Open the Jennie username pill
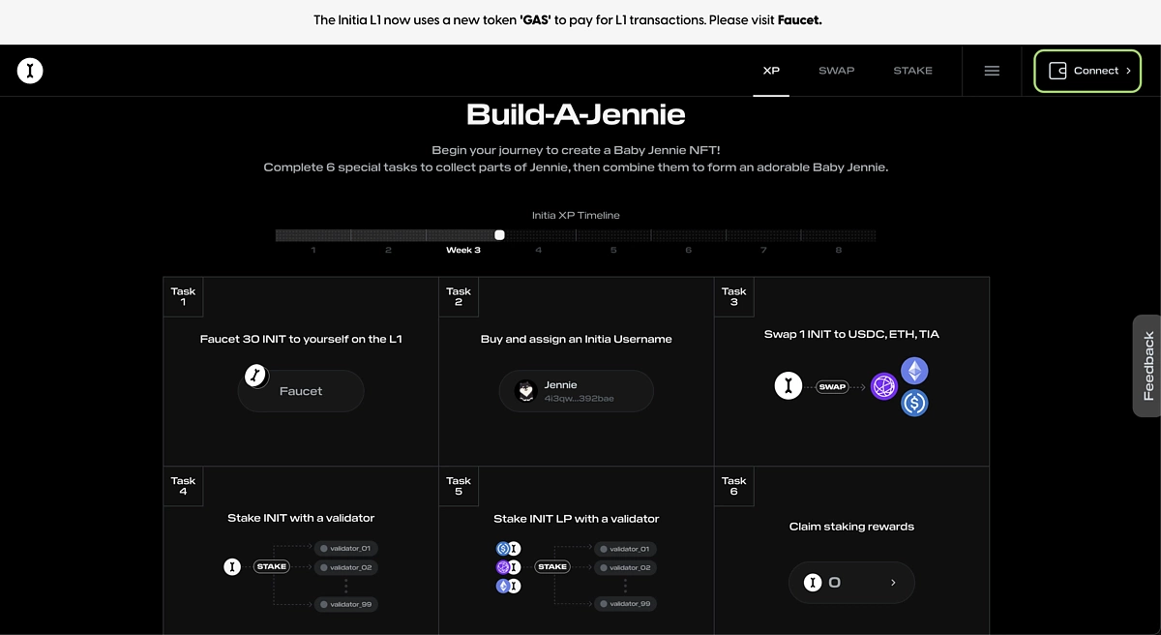1161x635 pixels. [x=577, y=391]
